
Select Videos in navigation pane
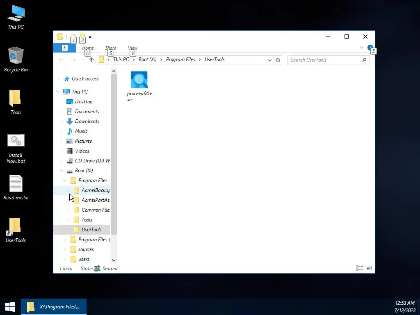(x=82, y=151)
